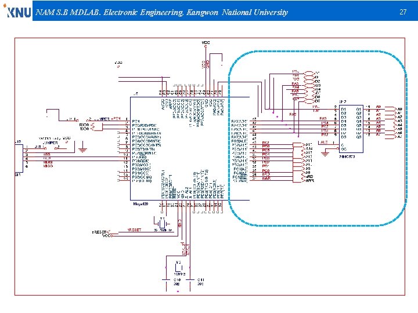Image resolution: width=418 pixels, height=313 pixels.
Task: Click the Mega128 chip name label
Action: click(x=140, y=204)
